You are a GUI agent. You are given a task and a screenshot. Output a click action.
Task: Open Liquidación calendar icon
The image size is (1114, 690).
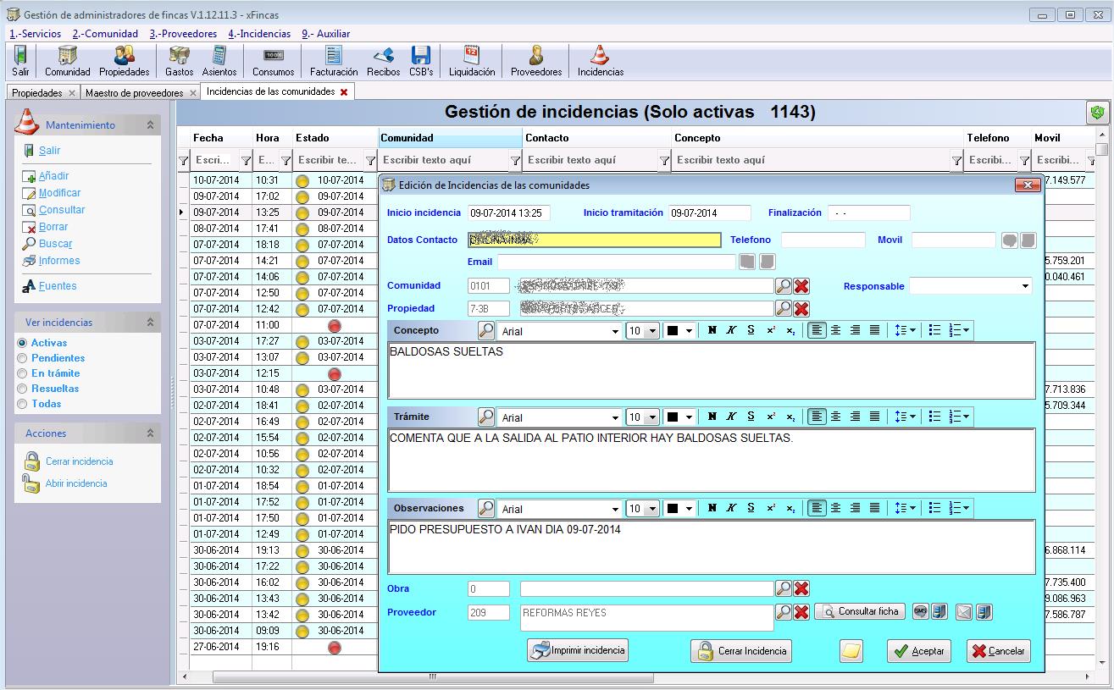[x=472, y=61]
